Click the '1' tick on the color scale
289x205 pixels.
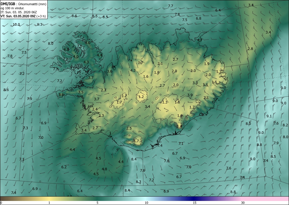pos(49,203)
